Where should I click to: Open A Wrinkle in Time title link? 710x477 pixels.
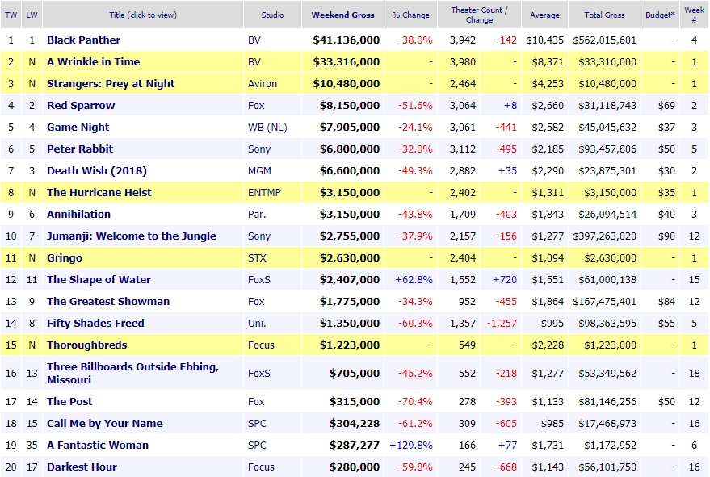[x=93, y=61]
